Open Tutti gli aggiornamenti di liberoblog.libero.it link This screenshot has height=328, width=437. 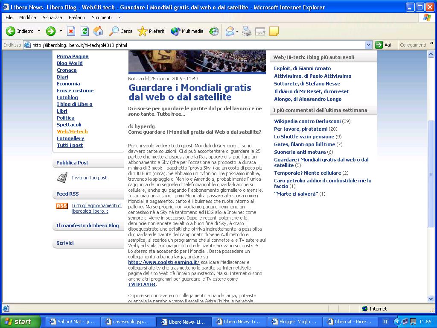point(96,208)
